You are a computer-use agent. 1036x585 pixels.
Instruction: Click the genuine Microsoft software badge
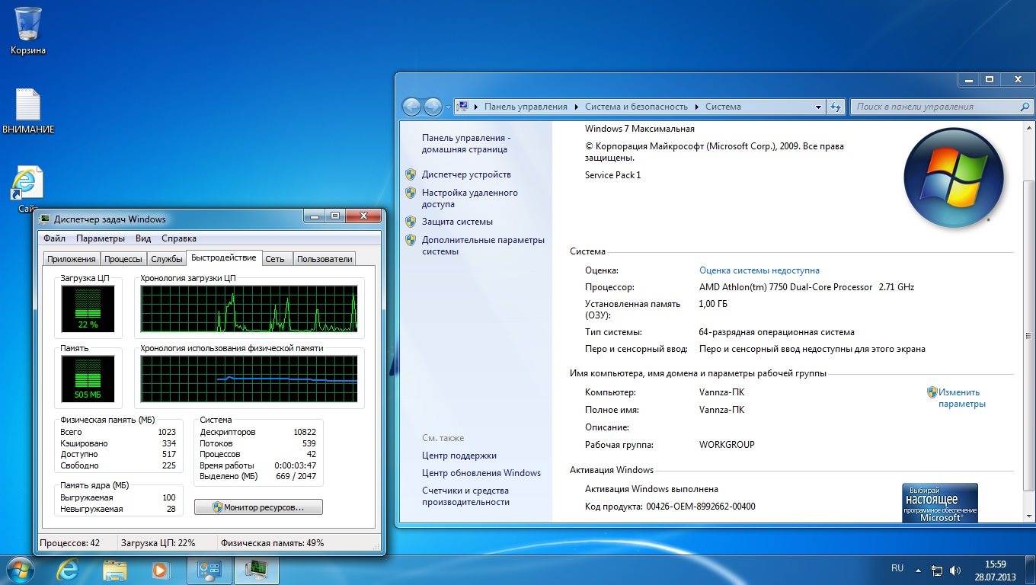click(940, 503)
